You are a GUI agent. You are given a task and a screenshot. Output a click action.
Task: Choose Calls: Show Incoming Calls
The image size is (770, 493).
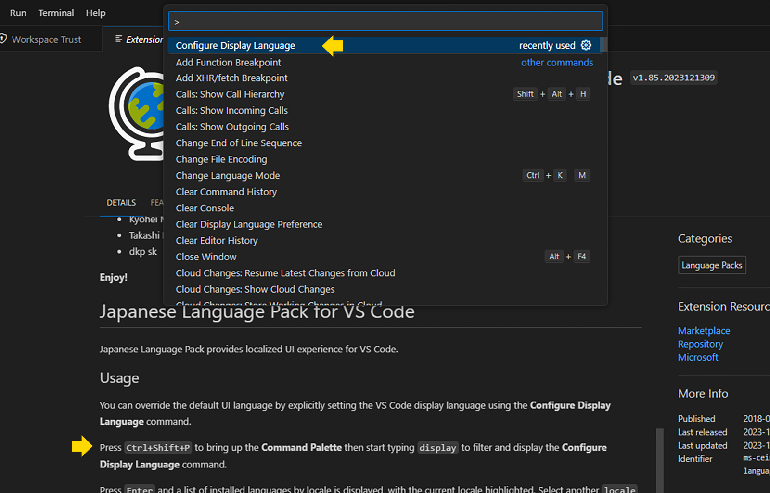click(384, 111)
